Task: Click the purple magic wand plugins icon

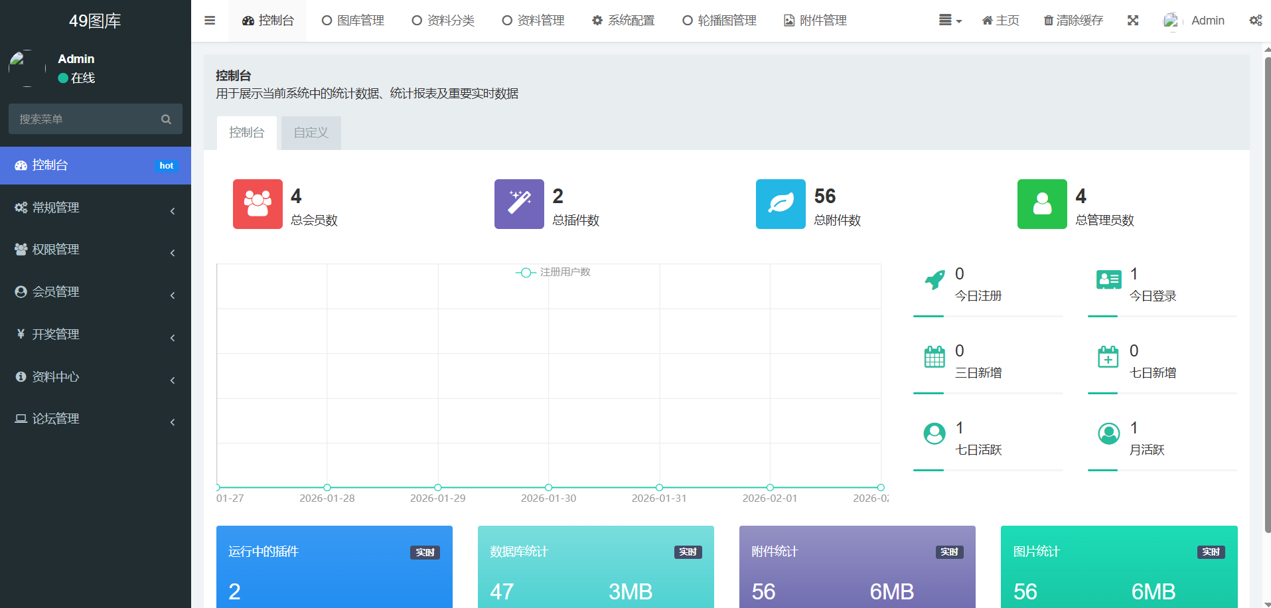Action: tap(519, 204)
